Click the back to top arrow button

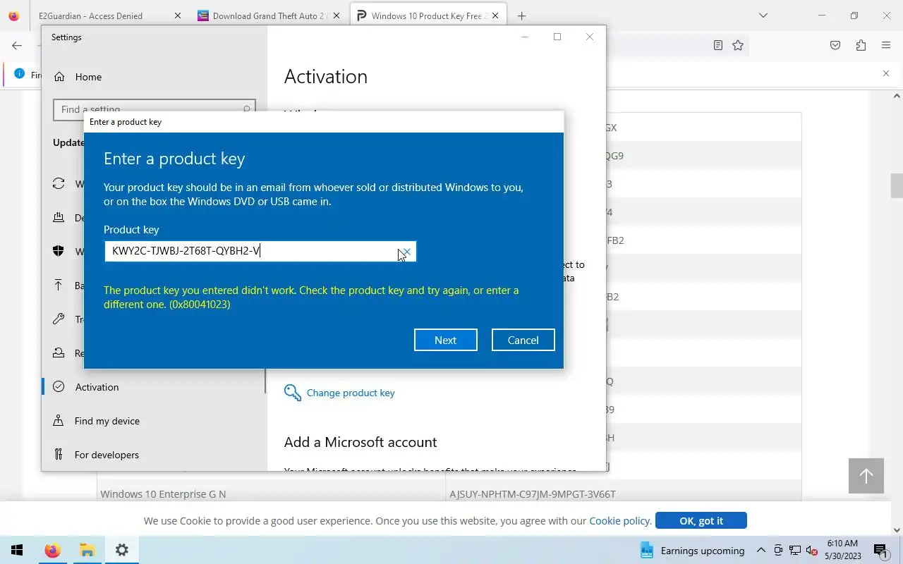click(x=866, y=476)
